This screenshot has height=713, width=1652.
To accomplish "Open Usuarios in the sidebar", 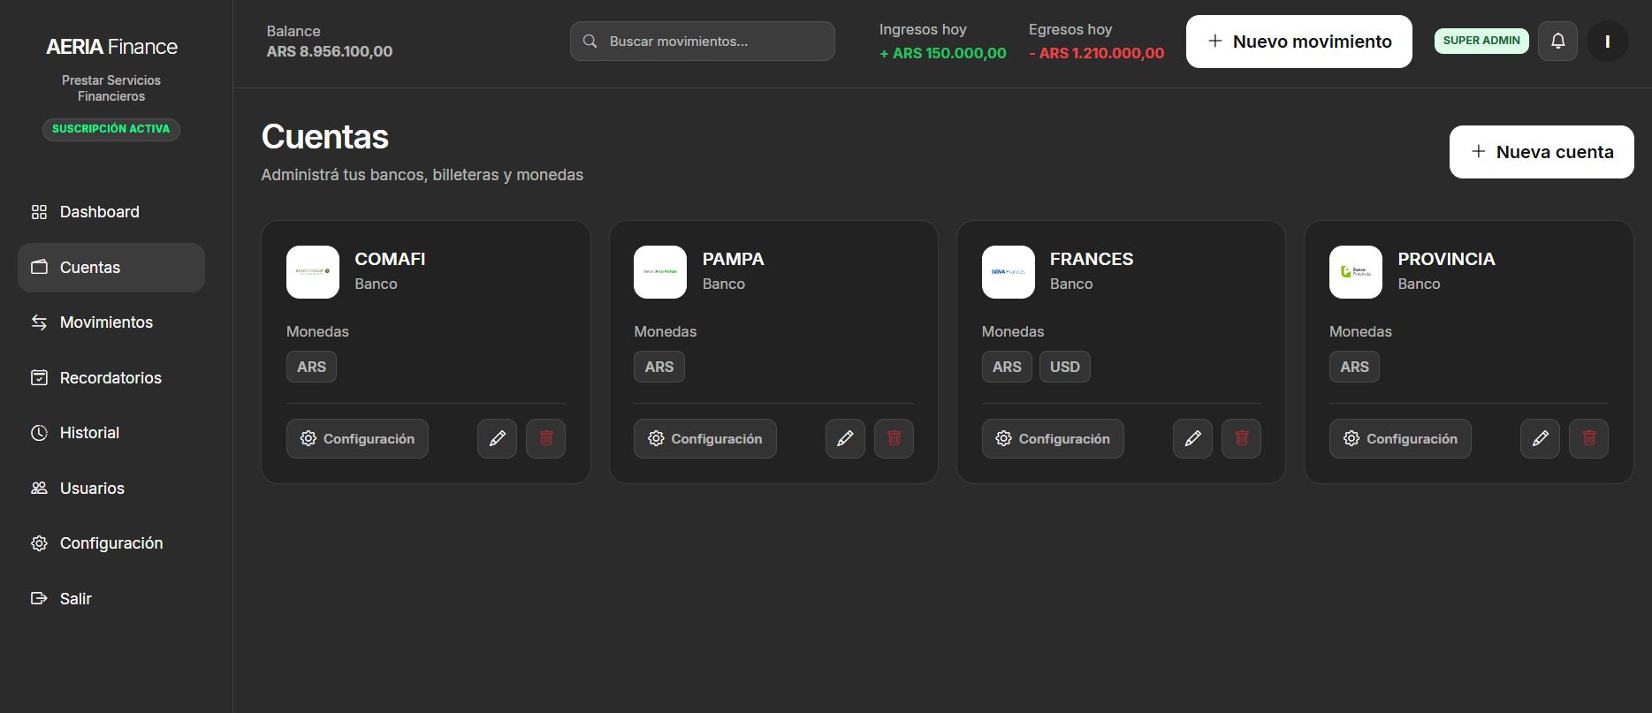I will pyautogui.click(x=111, y=489).
